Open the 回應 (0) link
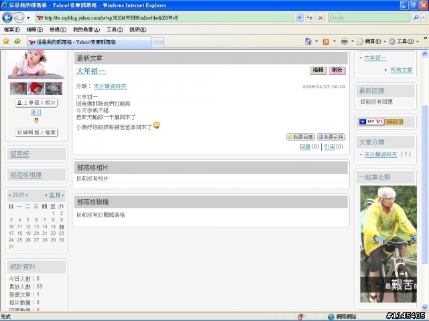429x321 pixels. coord(305,147)
